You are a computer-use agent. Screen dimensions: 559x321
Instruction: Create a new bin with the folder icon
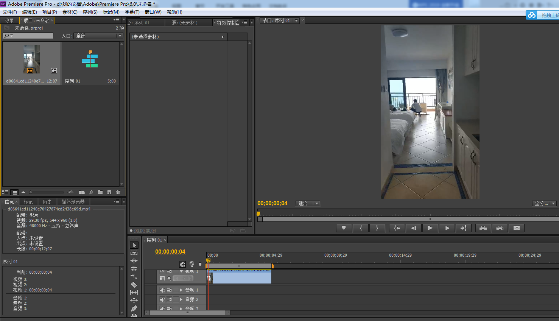[100, 192]
